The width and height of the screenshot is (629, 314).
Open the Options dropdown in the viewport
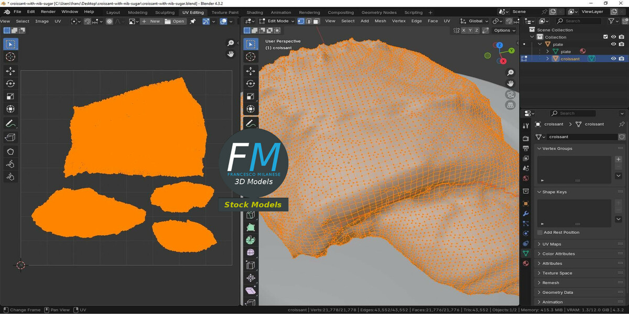coord(505,30)
